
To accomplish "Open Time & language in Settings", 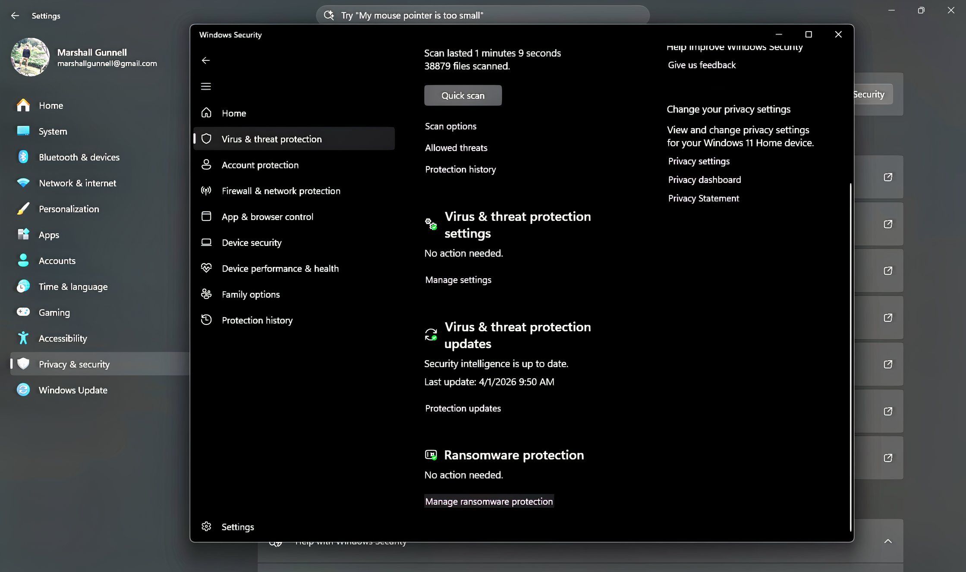I will pyautogui.click(x=73, y=286).
